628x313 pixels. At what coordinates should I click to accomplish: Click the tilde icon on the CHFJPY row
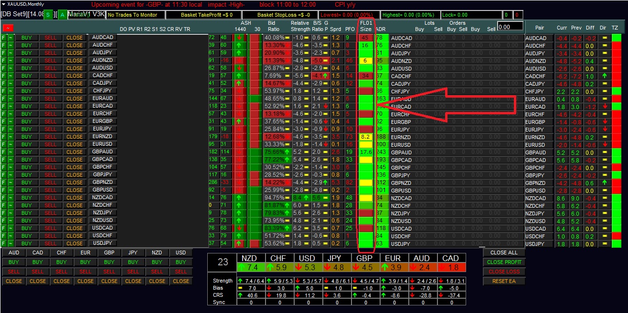[x=11, y=91]
